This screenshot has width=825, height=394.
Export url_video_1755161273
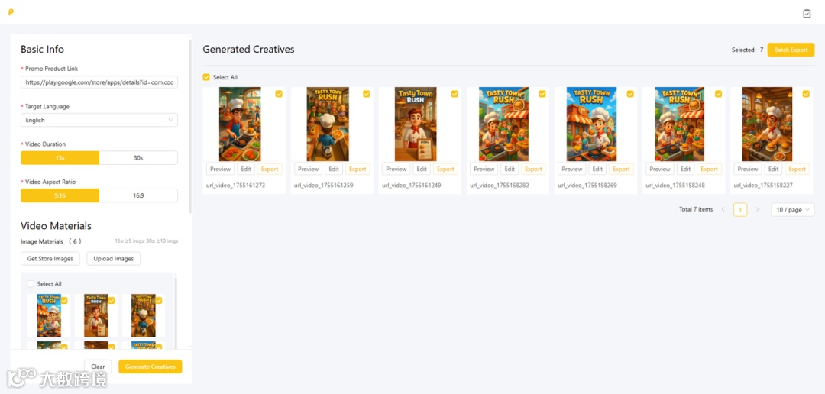tap(270, 169)
